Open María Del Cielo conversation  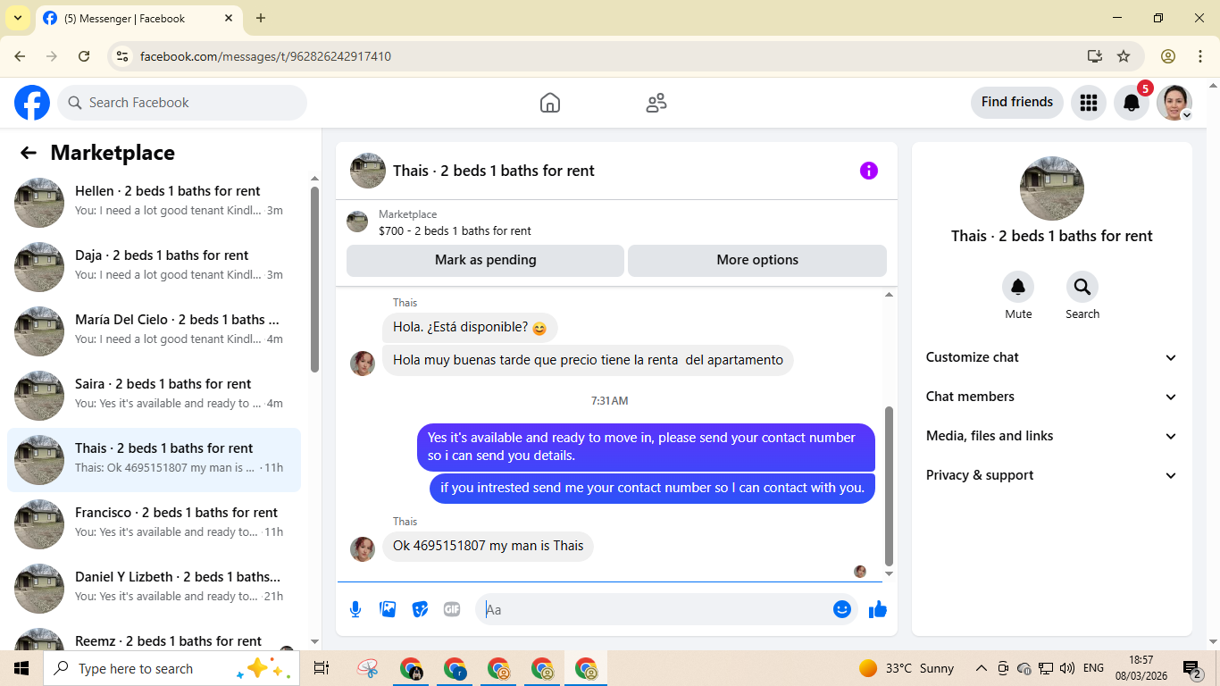(154, 331)
